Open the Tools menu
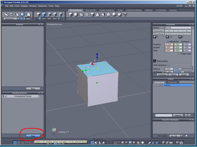 pos(51,6)
